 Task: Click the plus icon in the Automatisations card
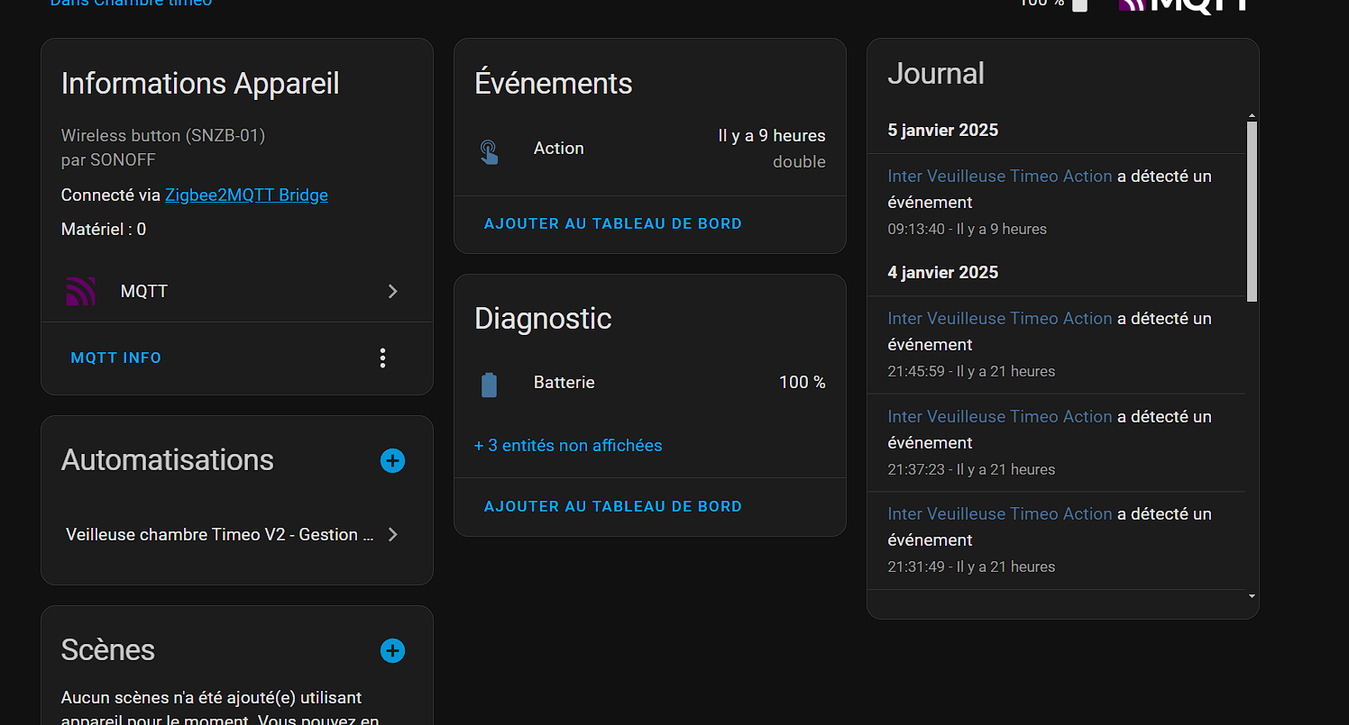click(x=392, y=461)
